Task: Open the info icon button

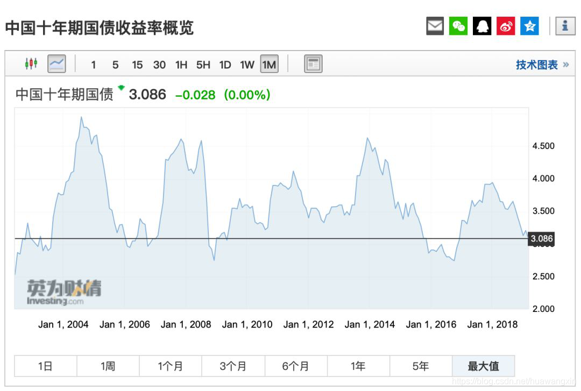Action: [x=565, y=26]
